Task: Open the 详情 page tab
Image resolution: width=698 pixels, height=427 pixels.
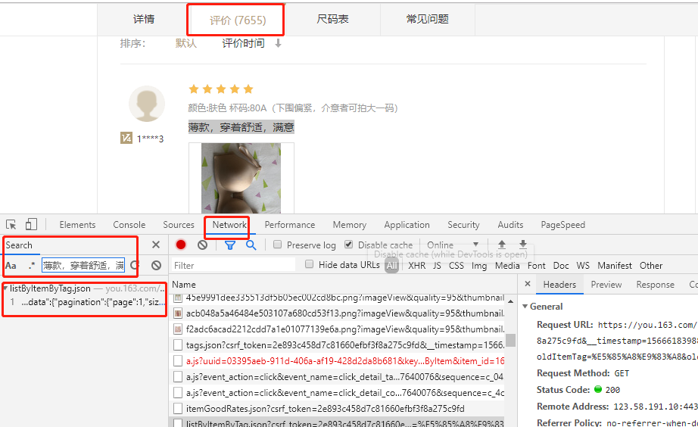Action: [144, 19]
